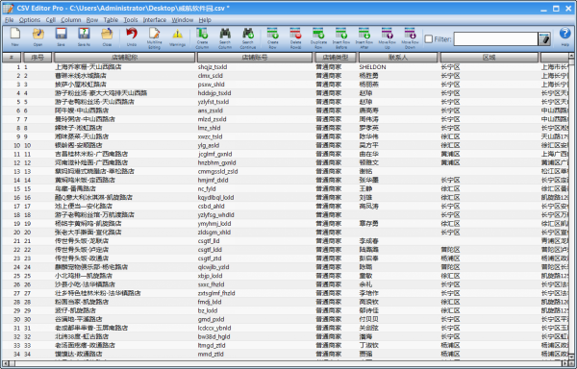577x369 pixels.
Task: Select the zxtsglmf_fhzld account cell
Action: coord(255,293)
